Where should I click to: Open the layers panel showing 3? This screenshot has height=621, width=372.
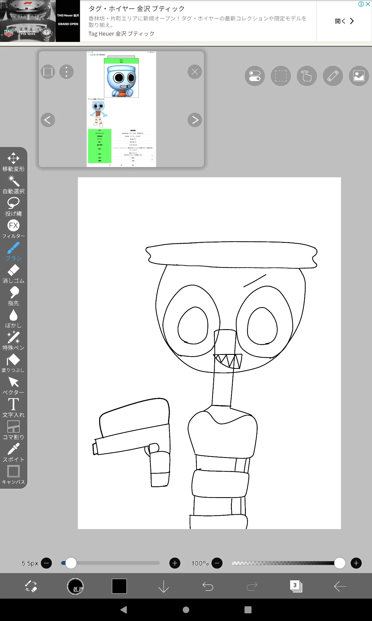(x=296, y=586)
